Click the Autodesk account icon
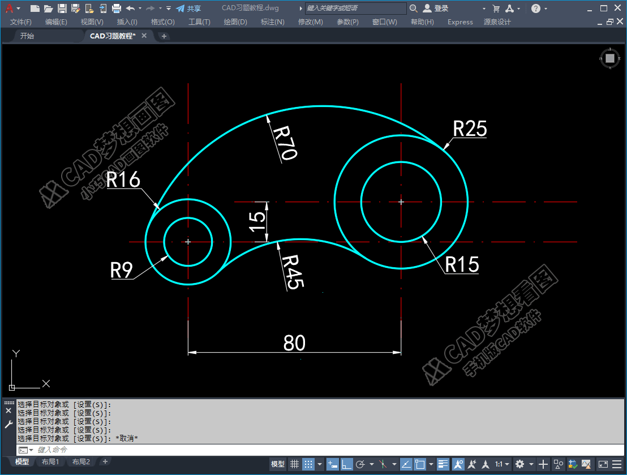The image size is (627, 475). pyautogui.click(x=510, y=8)
